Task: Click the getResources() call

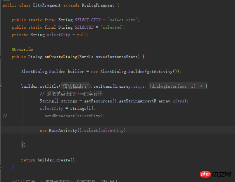Action: point(100,101)
